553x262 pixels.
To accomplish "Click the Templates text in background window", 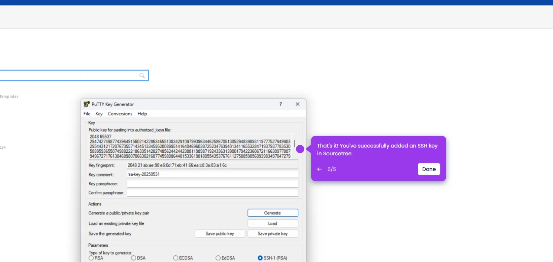I will (9, 97).
